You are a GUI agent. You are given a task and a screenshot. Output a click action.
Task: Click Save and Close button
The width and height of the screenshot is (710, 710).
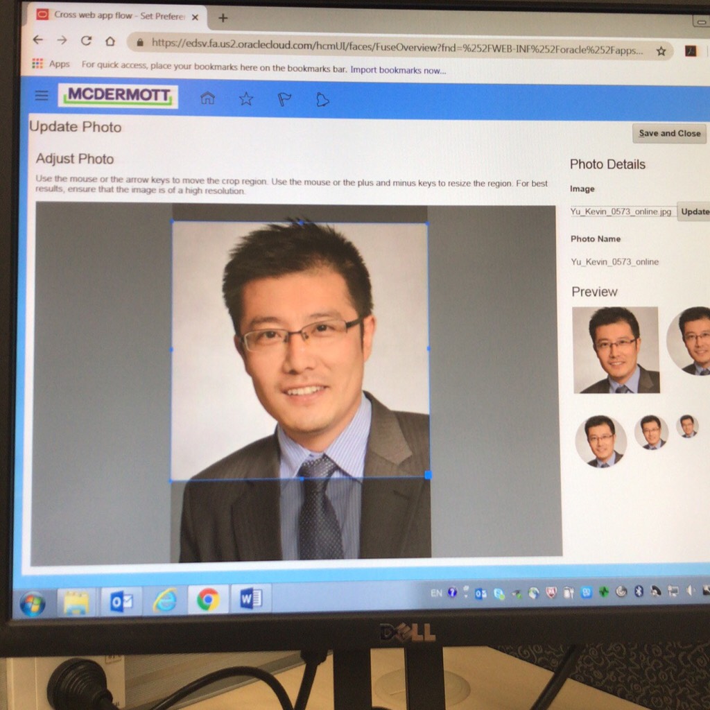[x=669, y=133]
